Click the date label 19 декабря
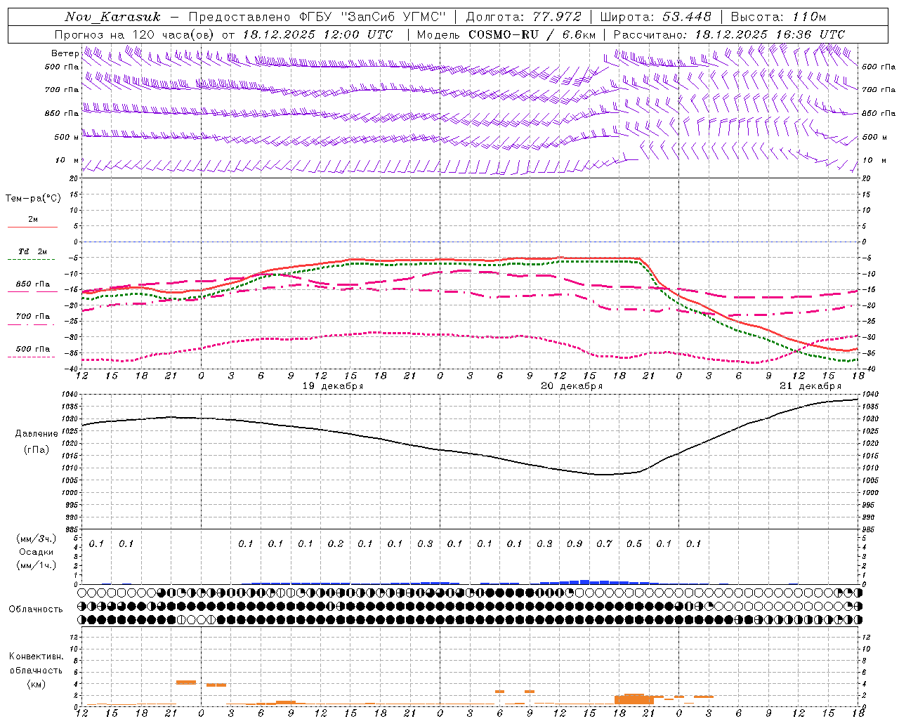Image resolution: width=899 pixels, height=719 pixels. [x=333, y=386]
